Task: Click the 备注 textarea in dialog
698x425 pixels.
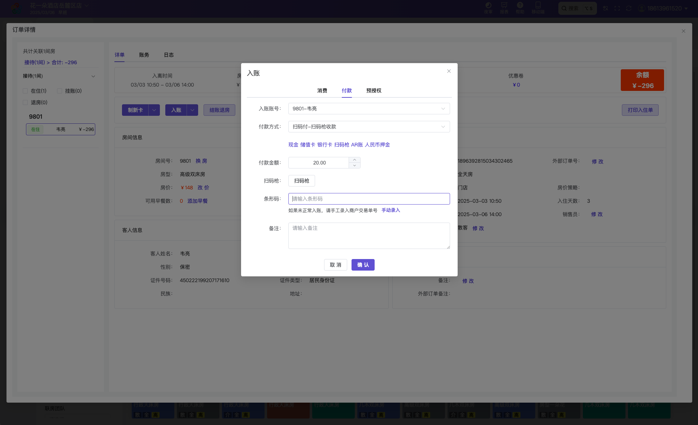Action: 369,236
